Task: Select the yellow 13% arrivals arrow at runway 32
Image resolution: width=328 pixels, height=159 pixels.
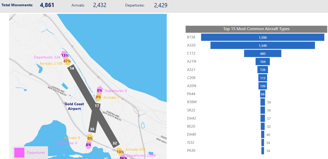Action: tap(120, 151)
